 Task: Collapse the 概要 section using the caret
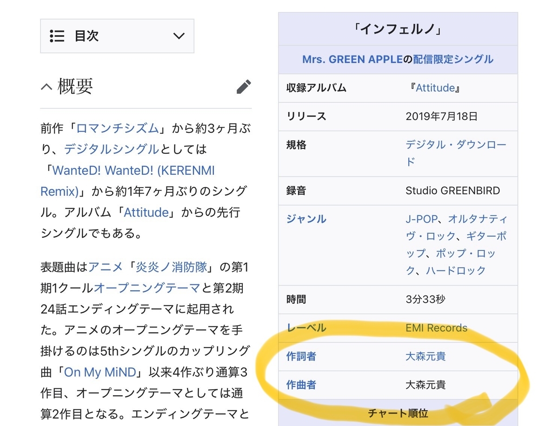coord(46,86)
